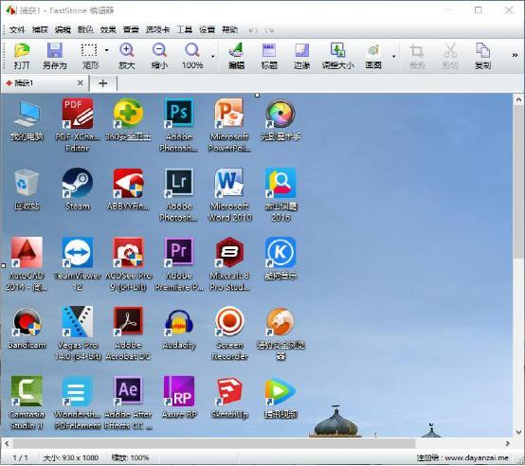Click the AutoCAD 2014 icon
525x466 pixels.
point(27,252)
